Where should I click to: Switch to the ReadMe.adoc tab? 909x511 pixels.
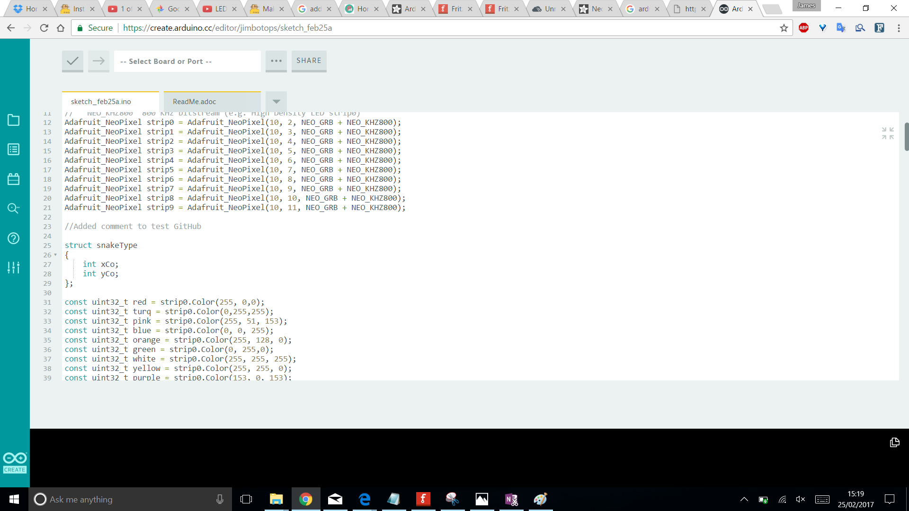tap(195, 101)
